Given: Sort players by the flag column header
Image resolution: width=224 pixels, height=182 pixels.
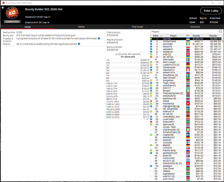Looking at the screenshot, I should [188, 35].
